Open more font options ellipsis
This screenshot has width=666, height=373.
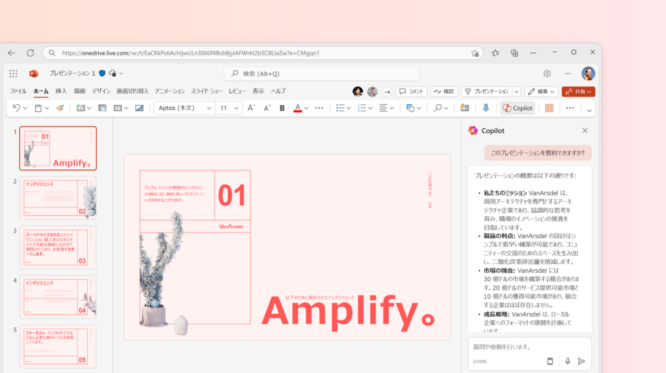coord(319,108)
